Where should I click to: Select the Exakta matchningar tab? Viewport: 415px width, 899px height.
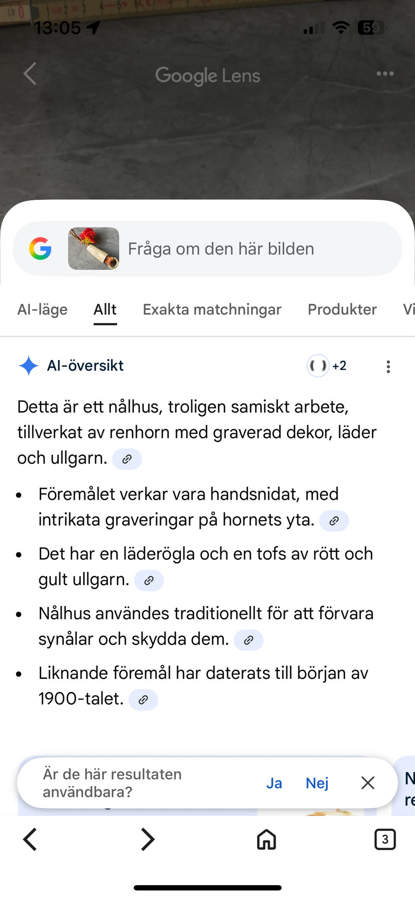click(212, 310)
